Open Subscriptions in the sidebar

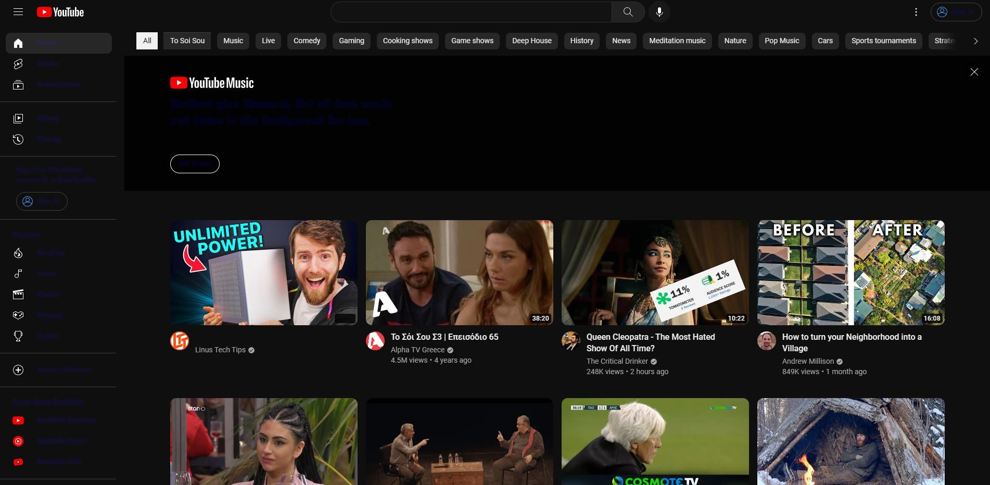pyautogui.click(x=59, y=85)
